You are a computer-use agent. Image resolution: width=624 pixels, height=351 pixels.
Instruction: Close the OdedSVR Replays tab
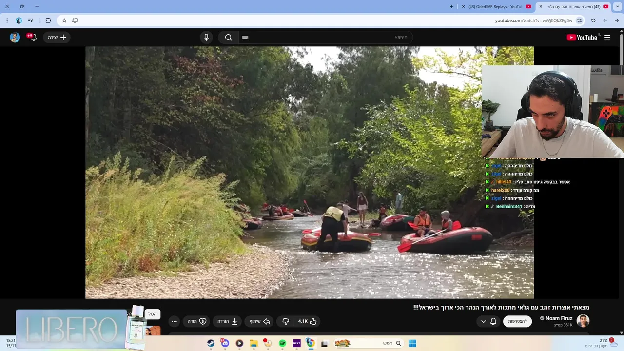click(463, 7)
